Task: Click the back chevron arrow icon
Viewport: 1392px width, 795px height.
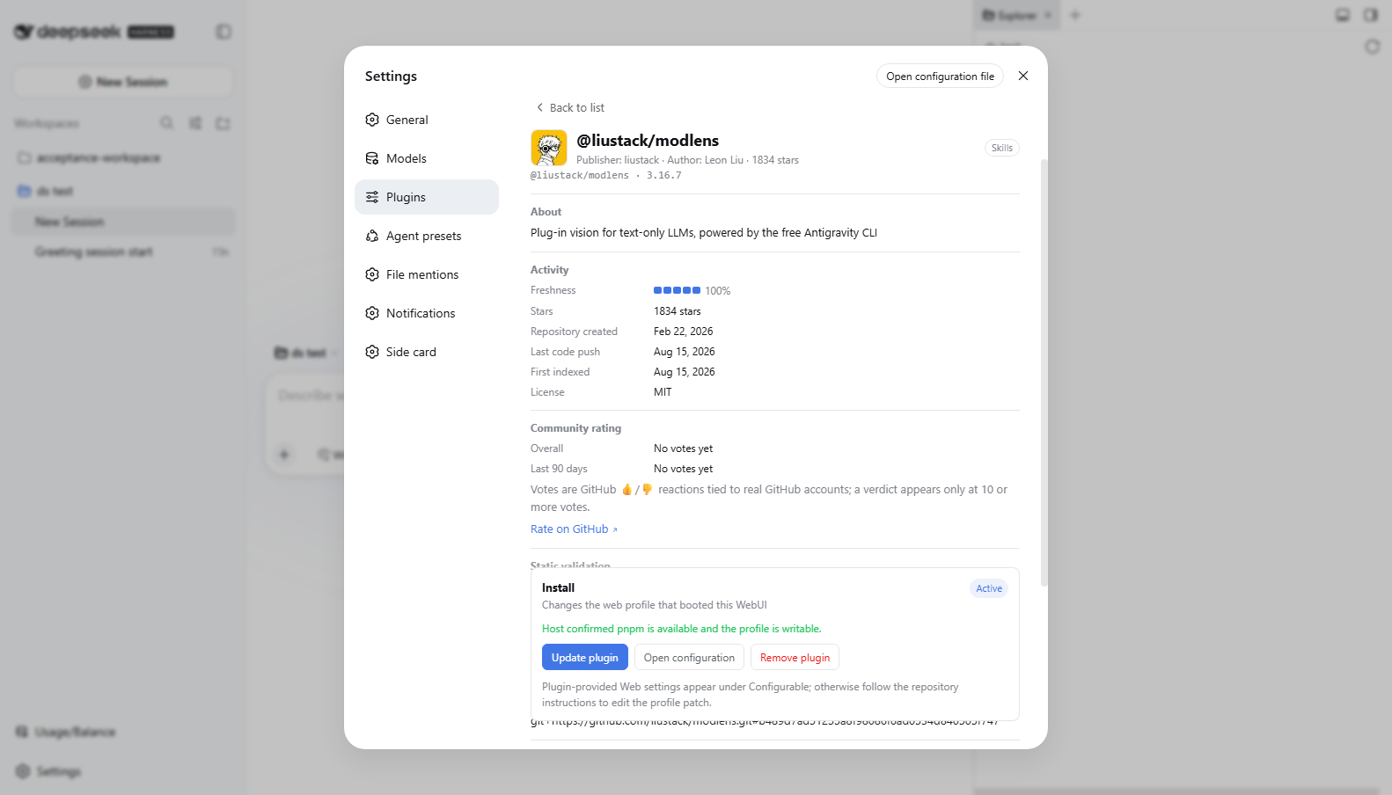Action: pyautogui.click(x=539, y=107)
